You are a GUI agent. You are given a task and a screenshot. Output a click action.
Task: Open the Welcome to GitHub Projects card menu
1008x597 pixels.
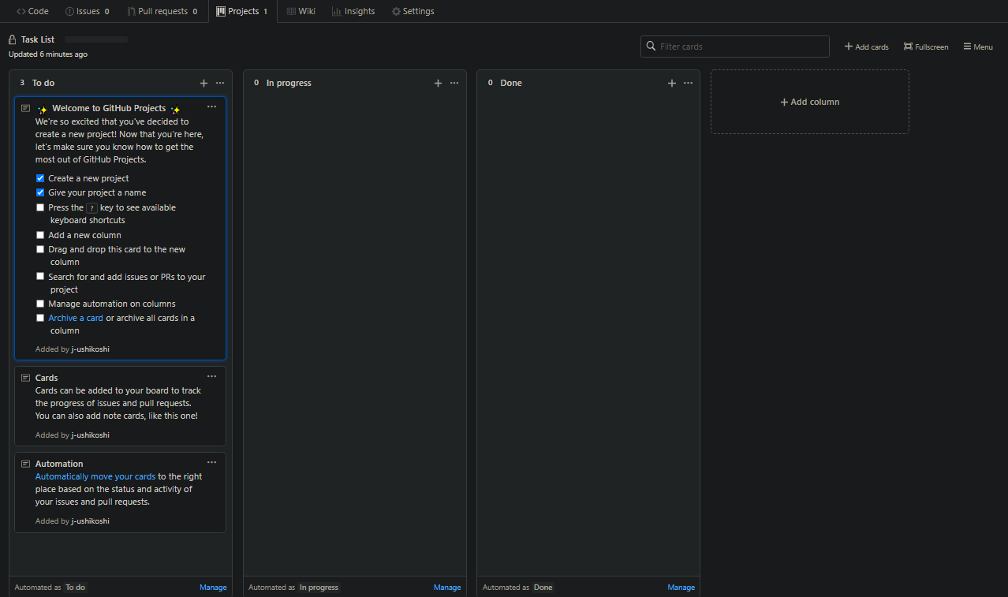click(211, 106)
